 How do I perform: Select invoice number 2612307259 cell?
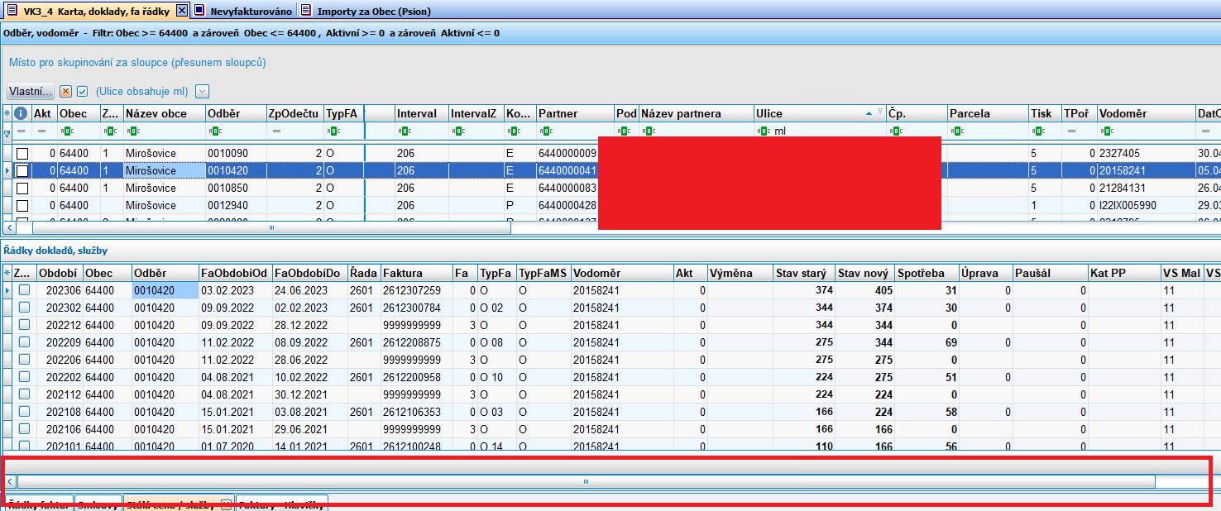point(416,290)
